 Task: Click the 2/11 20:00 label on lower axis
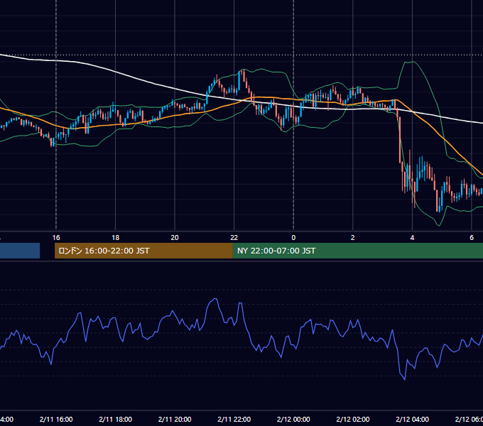pyautogui.click(x=175, y=419)
